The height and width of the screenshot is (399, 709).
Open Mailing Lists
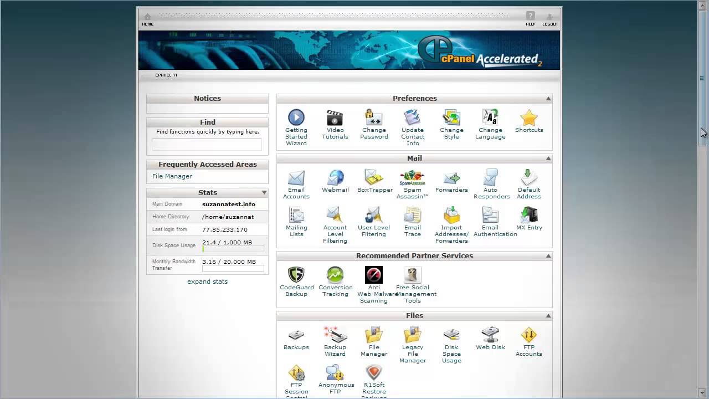point(296,222)
